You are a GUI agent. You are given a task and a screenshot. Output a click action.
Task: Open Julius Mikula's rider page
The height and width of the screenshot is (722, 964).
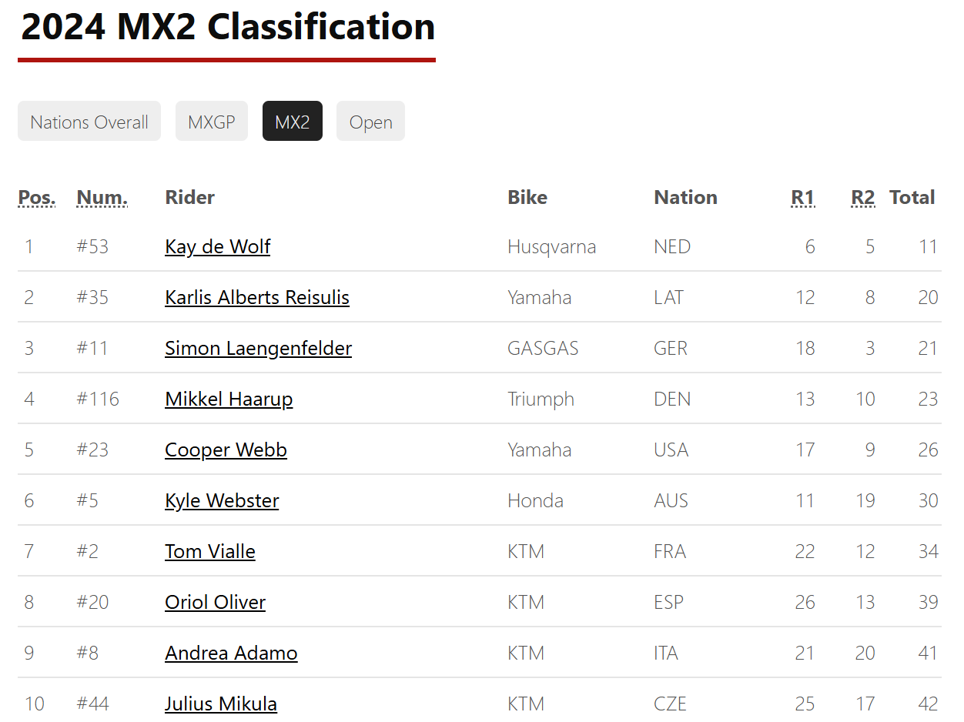(221, 703)
